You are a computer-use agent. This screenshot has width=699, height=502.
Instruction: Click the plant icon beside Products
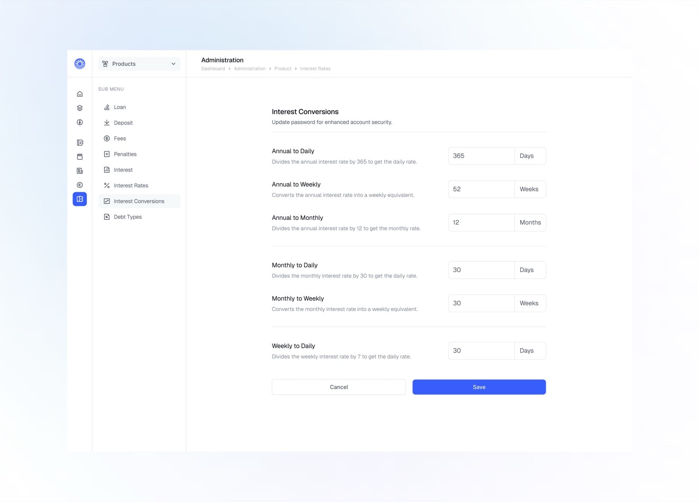pos(105,64)
